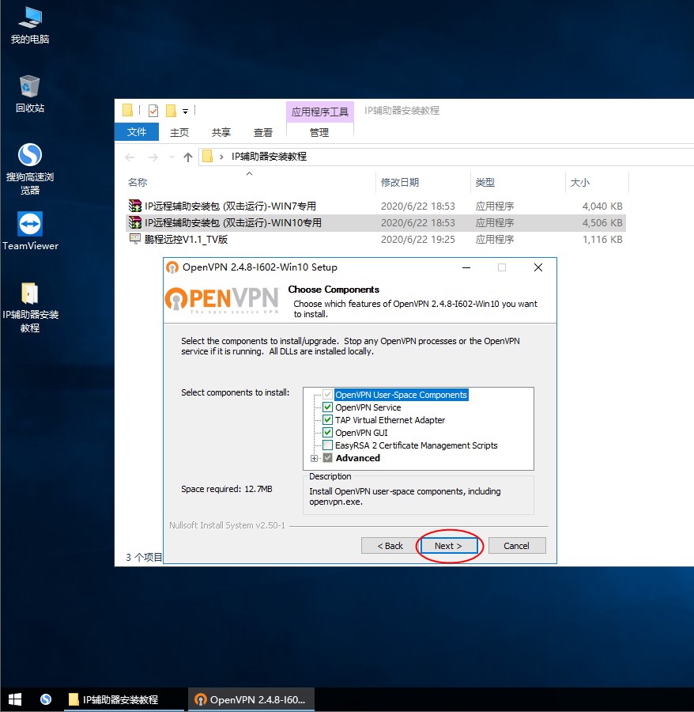Cancel the OpenVPN installation

pos(517,546)
